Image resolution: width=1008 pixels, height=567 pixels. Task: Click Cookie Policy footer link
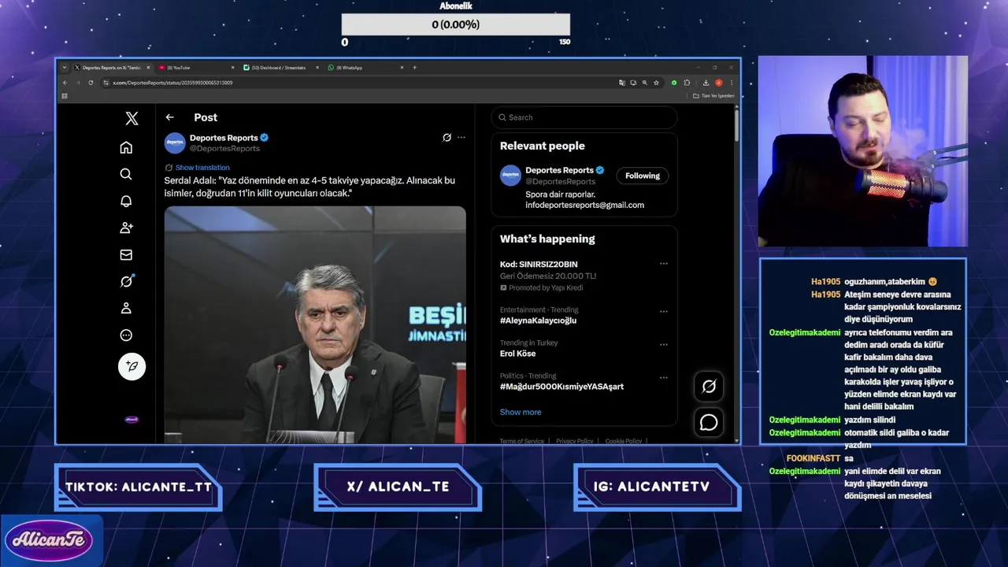tap(624, 441)
